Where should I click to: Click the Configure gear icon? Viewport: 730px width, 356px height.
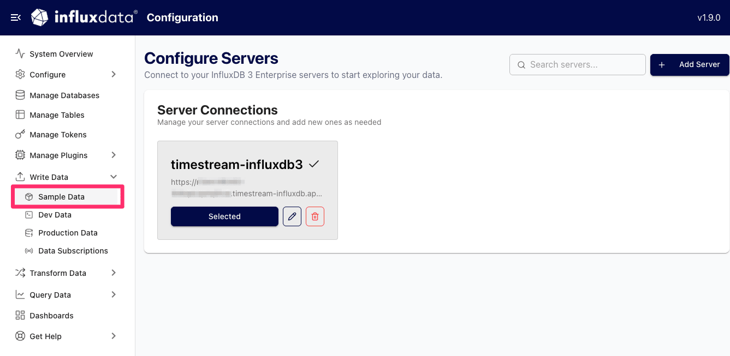(20, 74)
